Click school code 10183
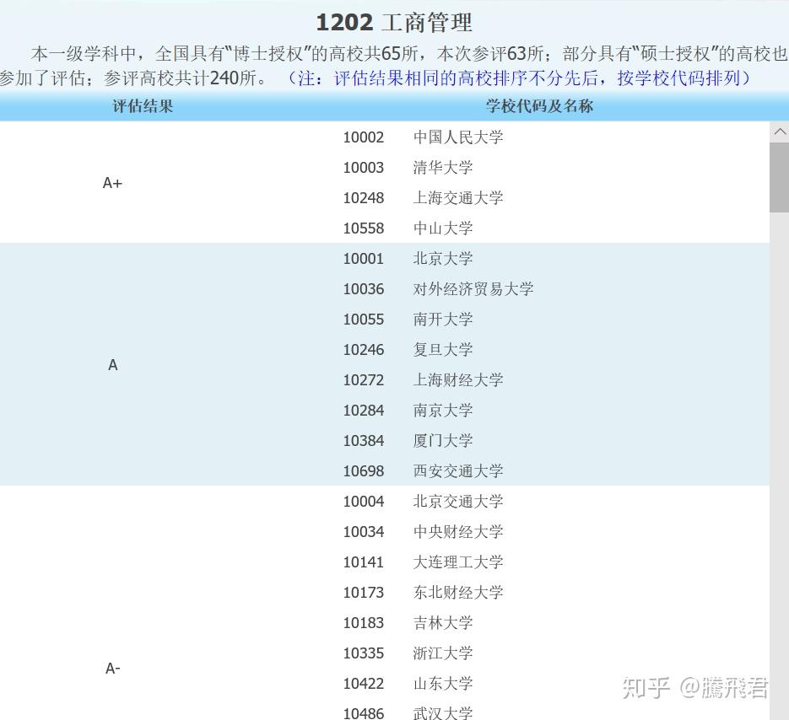Viewport: 789px width, 720px height. click(x=364, y=622)
